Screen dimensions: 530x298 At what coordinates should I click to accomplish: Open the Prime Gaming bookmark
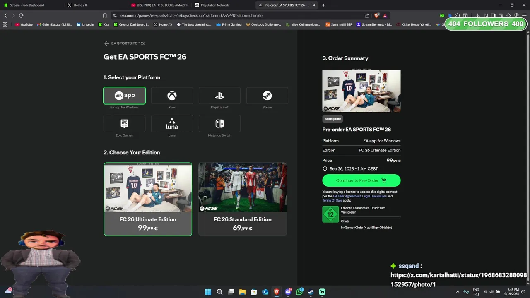[x=229, y=24]
